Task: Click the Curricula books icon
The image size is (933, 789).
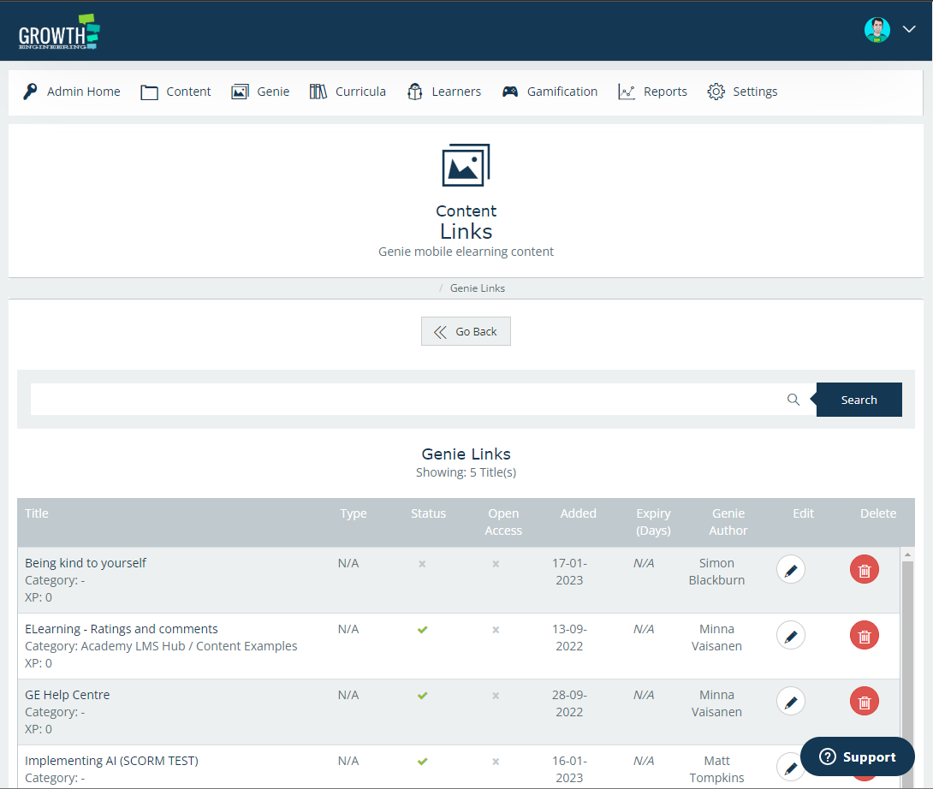Action: [318, 92]
